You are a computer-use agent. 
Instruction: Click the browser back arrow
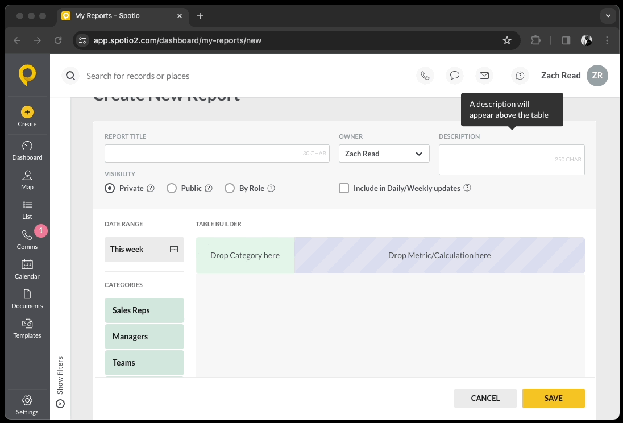coord(17,40)
